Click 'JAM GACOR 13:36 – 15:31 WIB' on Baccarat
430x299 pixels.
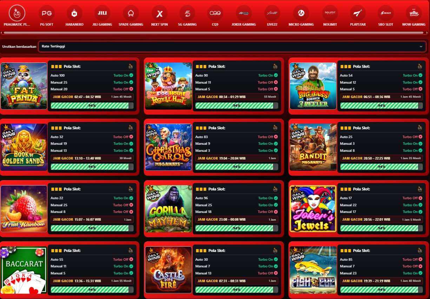pyautogui.click(x=77, y=281)
